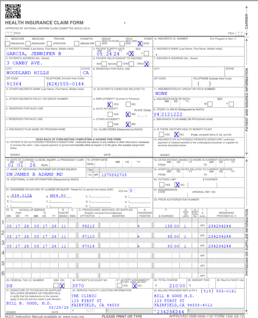
Task: Click the ICD Ind. value 0
Action: tap(131, 190)
